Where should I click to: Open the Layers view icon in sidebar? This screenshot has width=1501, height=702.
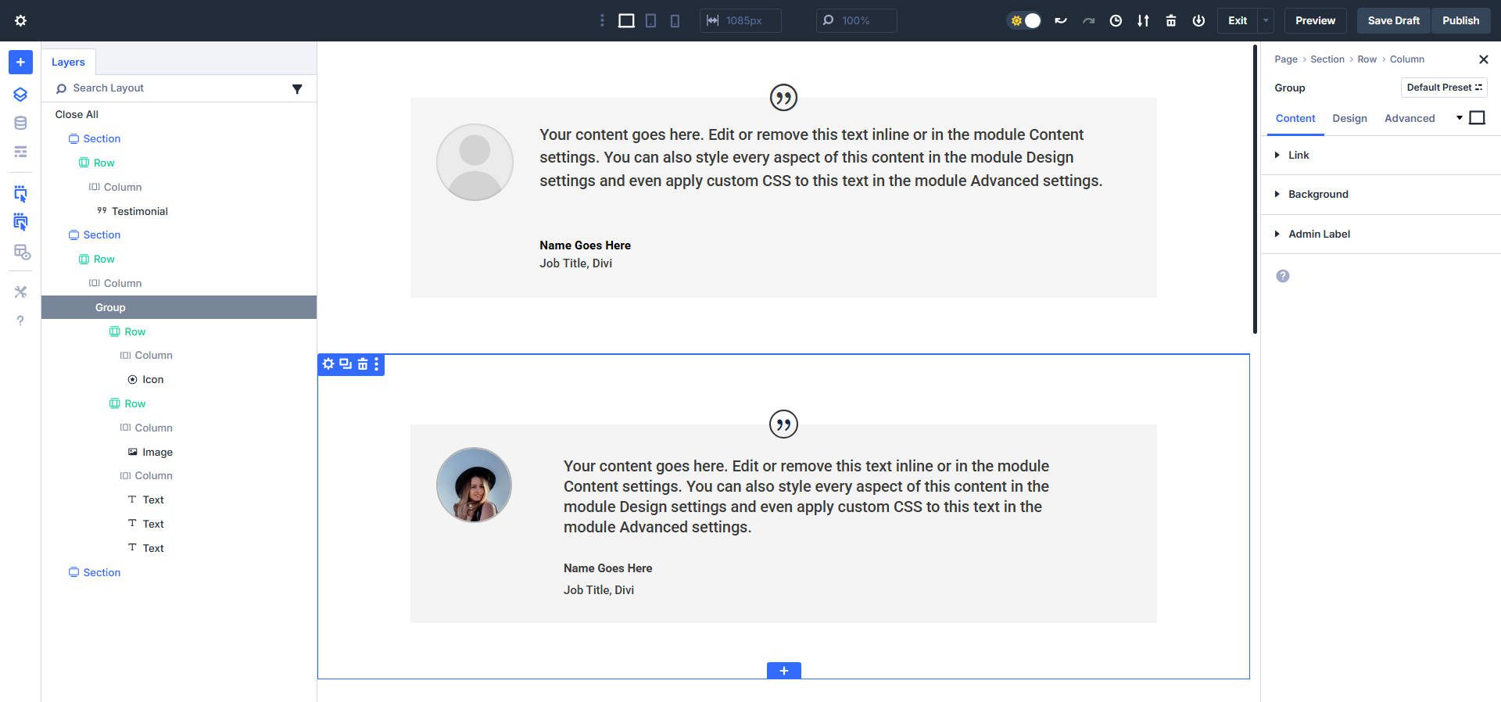(20, 95)
